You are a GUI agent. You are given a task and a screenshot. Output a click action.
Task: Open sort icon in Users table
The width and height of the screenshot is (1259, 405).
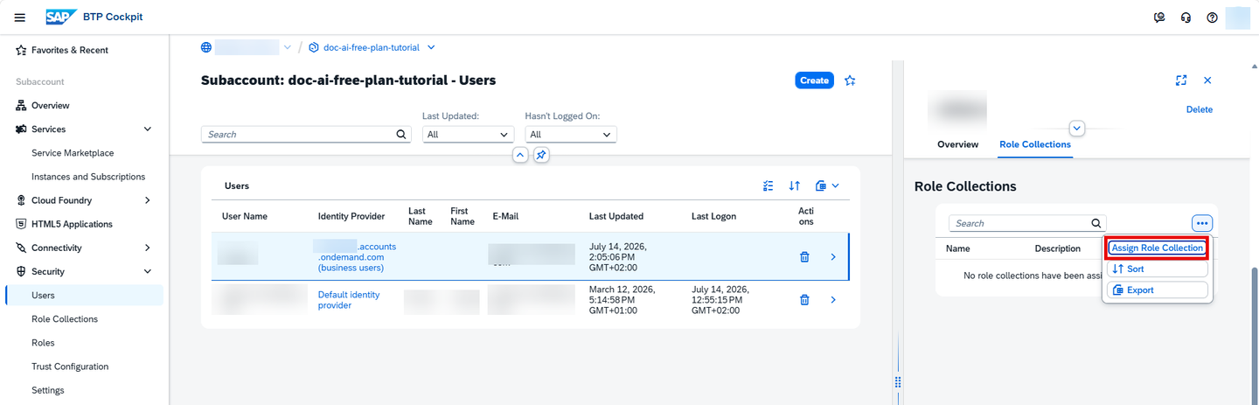794,185
